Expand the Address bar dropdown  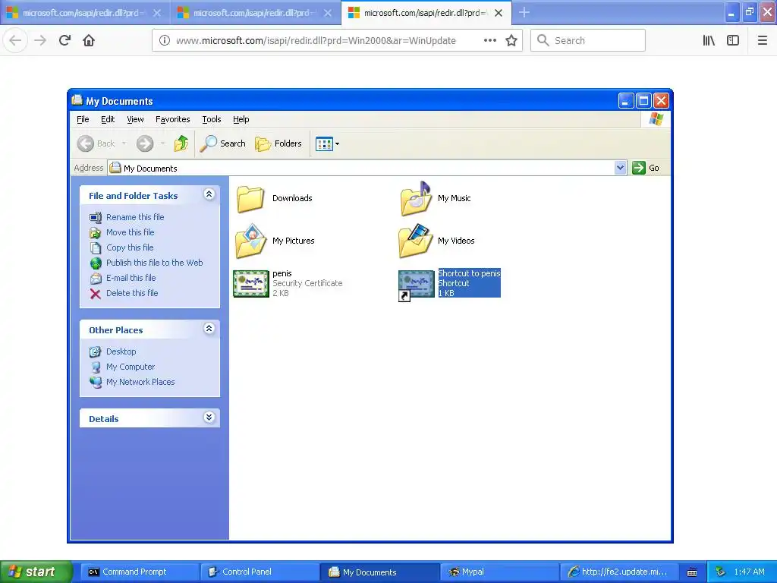pos(620,168)
